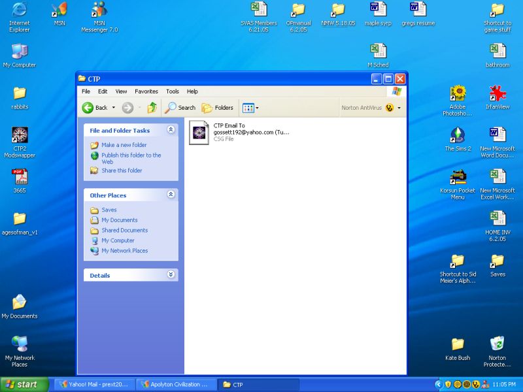
Task: Select the CTP Email CSG file
Action: pos(199,132)
